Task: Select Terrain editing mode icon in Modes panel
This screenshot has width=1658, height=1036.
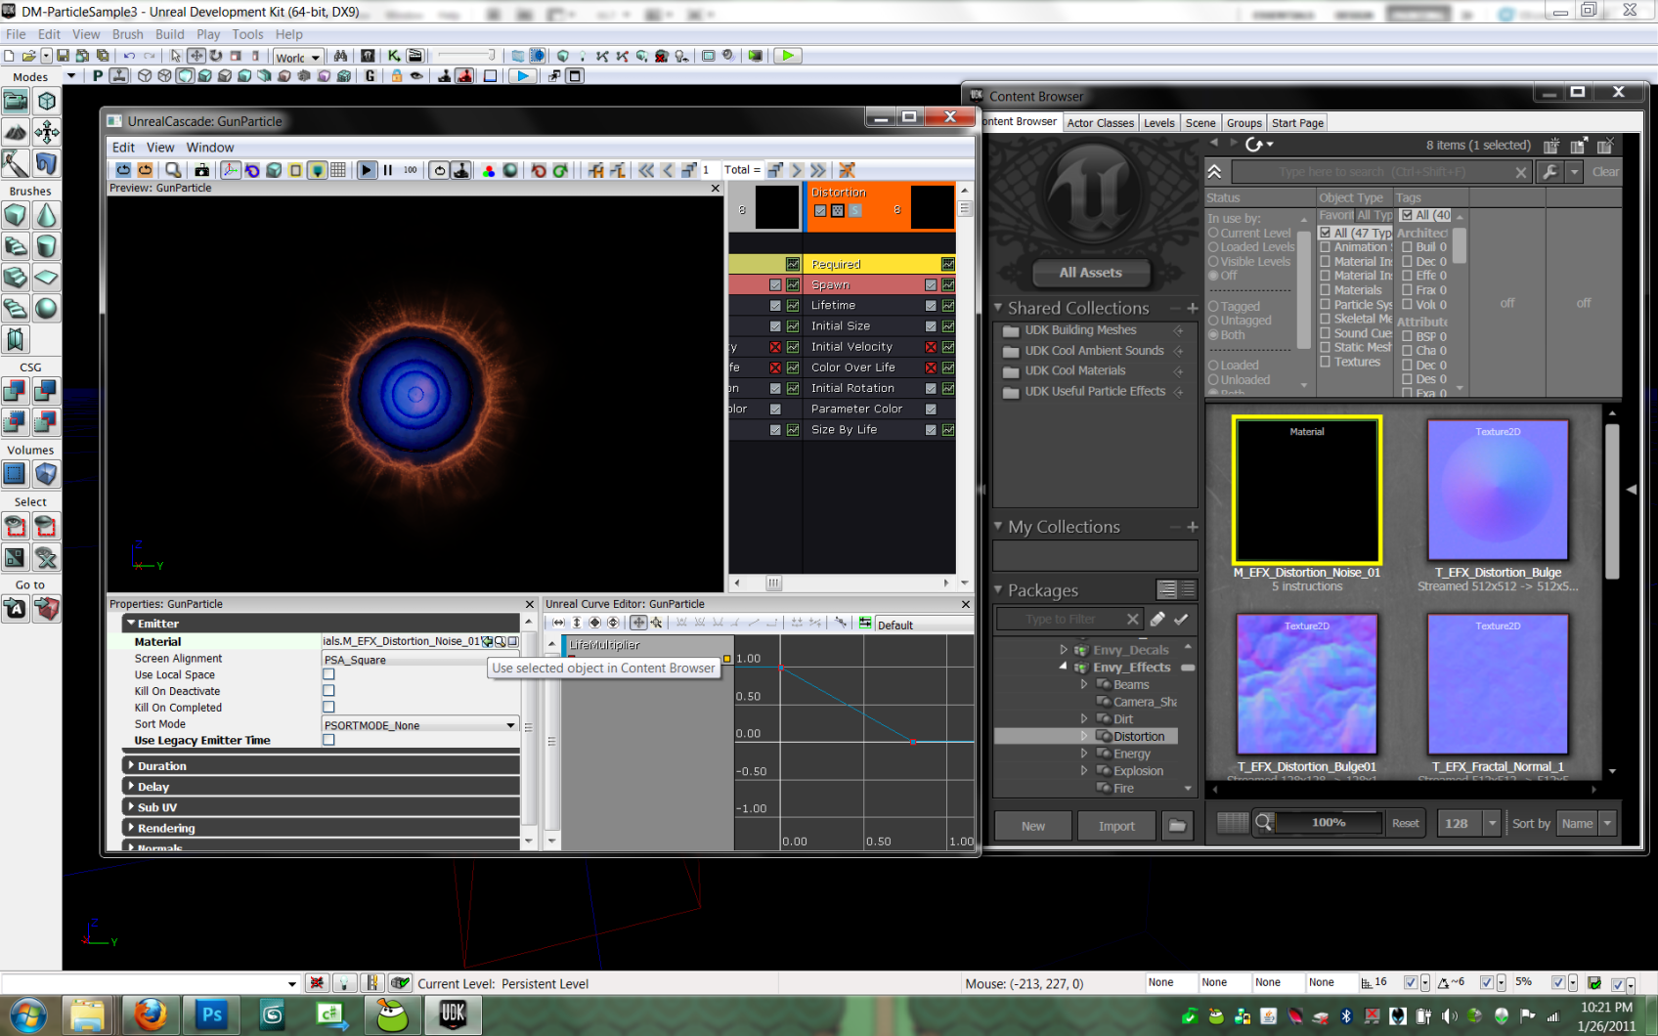Action: [x=16, y=132]
